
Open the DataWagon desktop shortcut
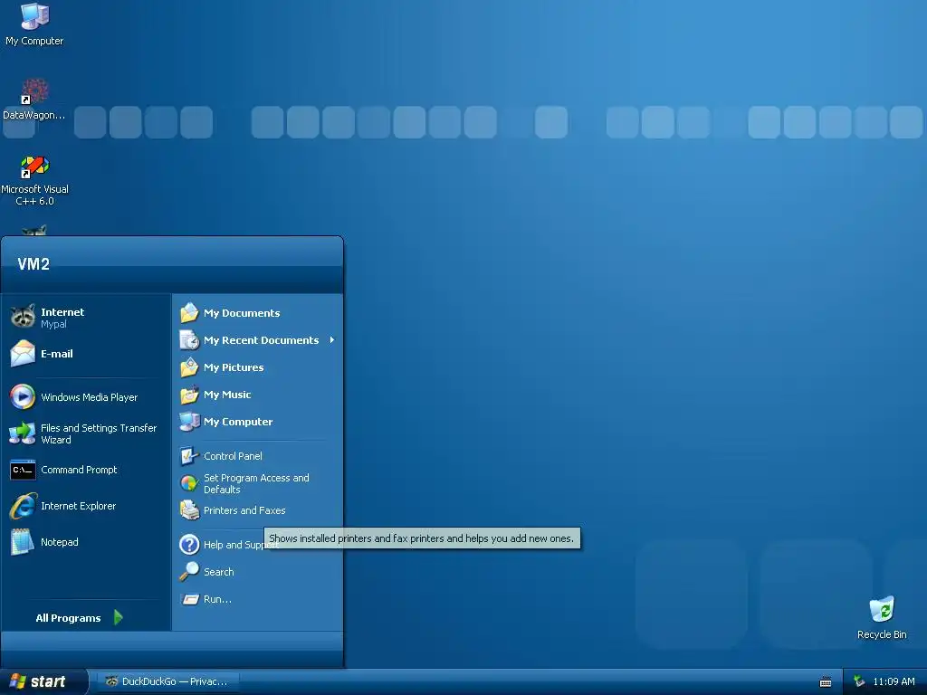34,100
